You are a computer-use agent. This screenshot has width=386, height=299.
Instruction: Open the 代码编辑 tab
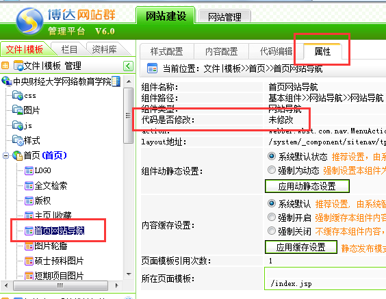click(x=276, y=51)
